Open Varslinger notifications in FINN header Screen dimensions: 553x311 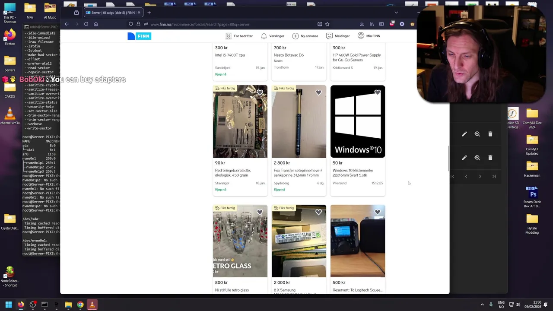pos(273,36)
